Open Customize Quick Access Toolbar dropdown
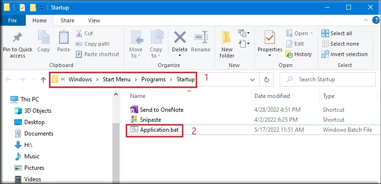The width and height of the screenshot is (381, 184). (41, 8)
